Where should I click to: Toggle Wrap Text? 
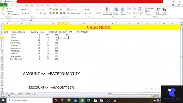pos(72,9)
